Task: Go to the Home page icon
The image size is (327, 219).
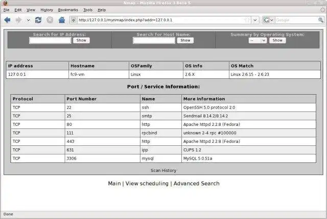Action: pos(62,20)
